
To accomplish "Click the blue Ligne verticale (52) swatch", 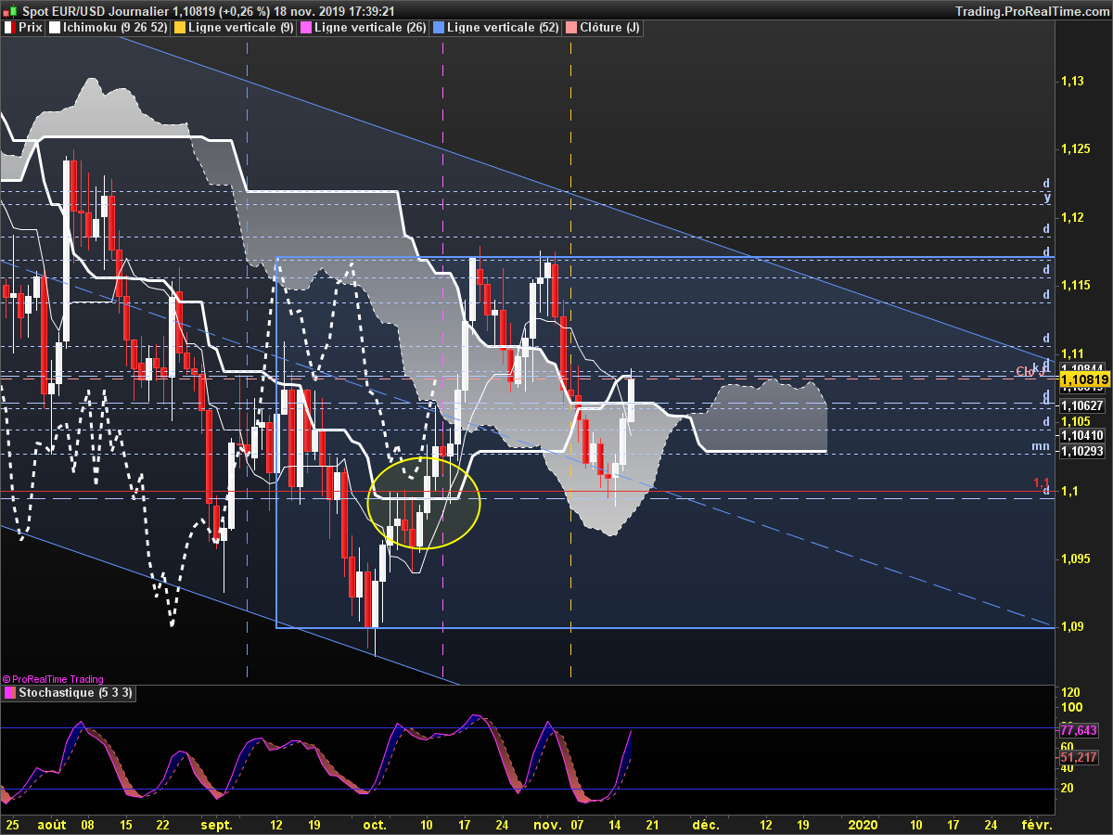I will (438, 28).
